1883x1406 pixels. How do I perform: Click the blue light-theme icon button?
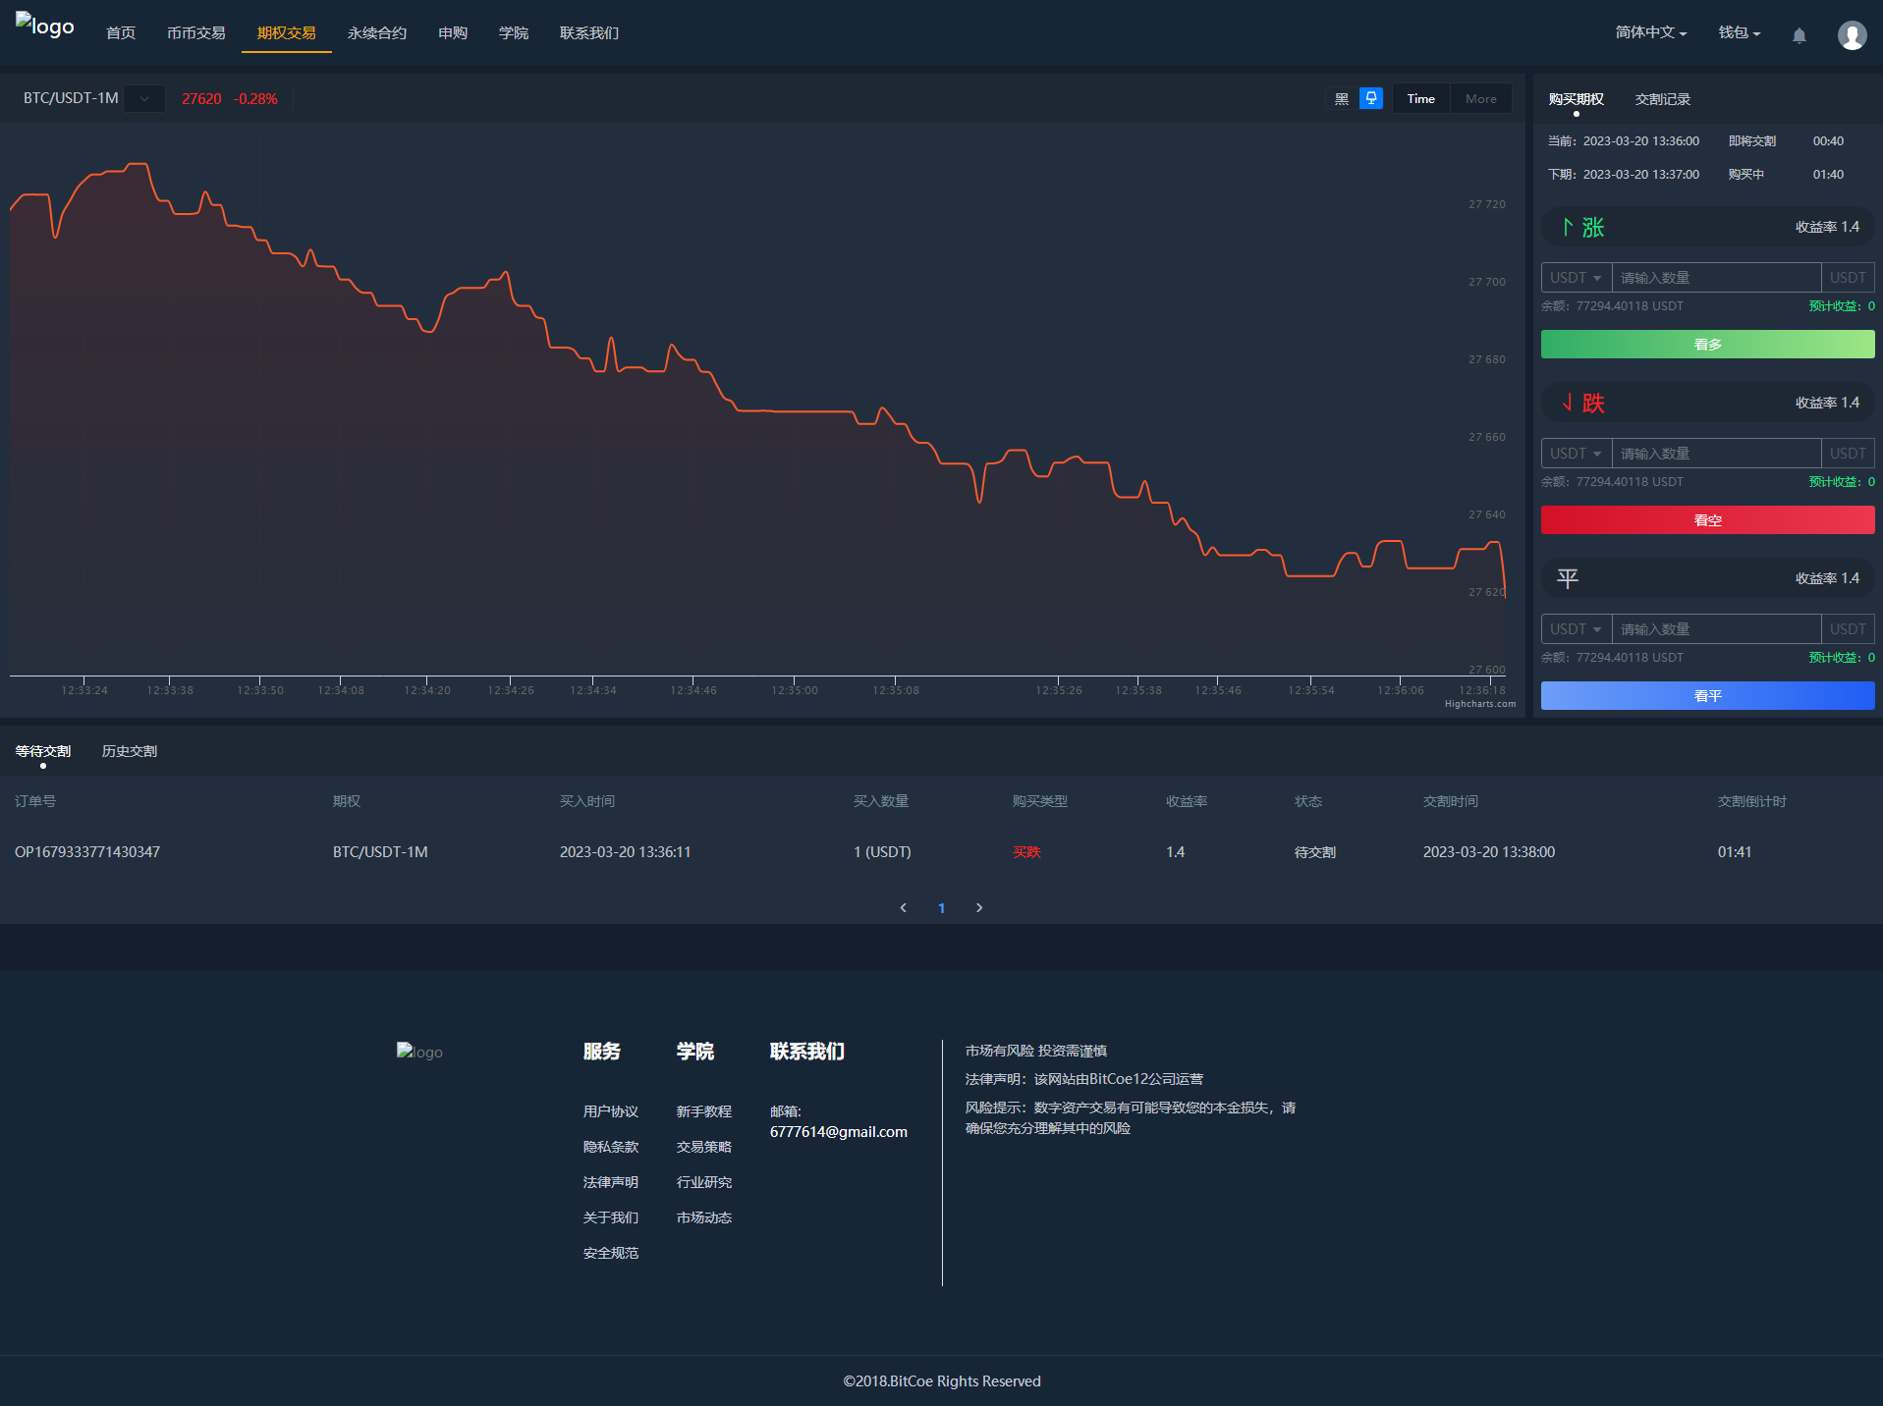coord(1370,98)
